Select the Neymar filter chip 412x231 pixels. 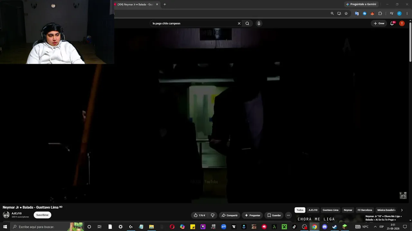click(x=348, y=210)
